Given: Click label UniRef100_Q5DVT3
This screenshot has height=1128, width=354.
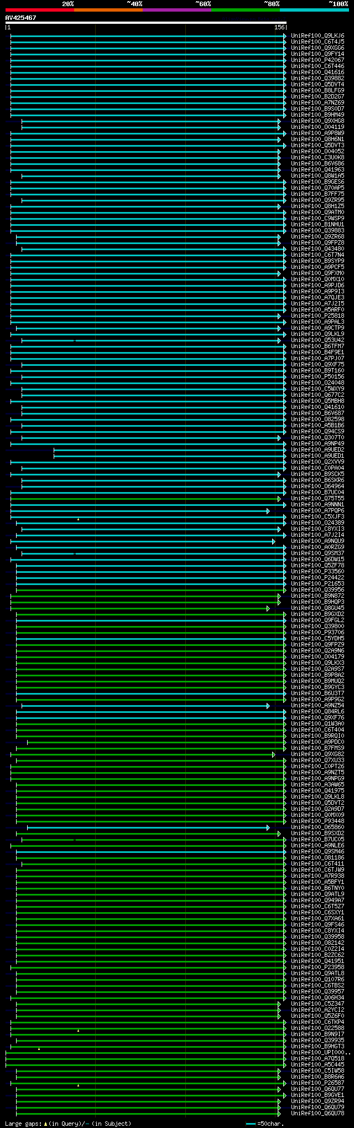Looking at the screenshot, I should pos(317,145).
